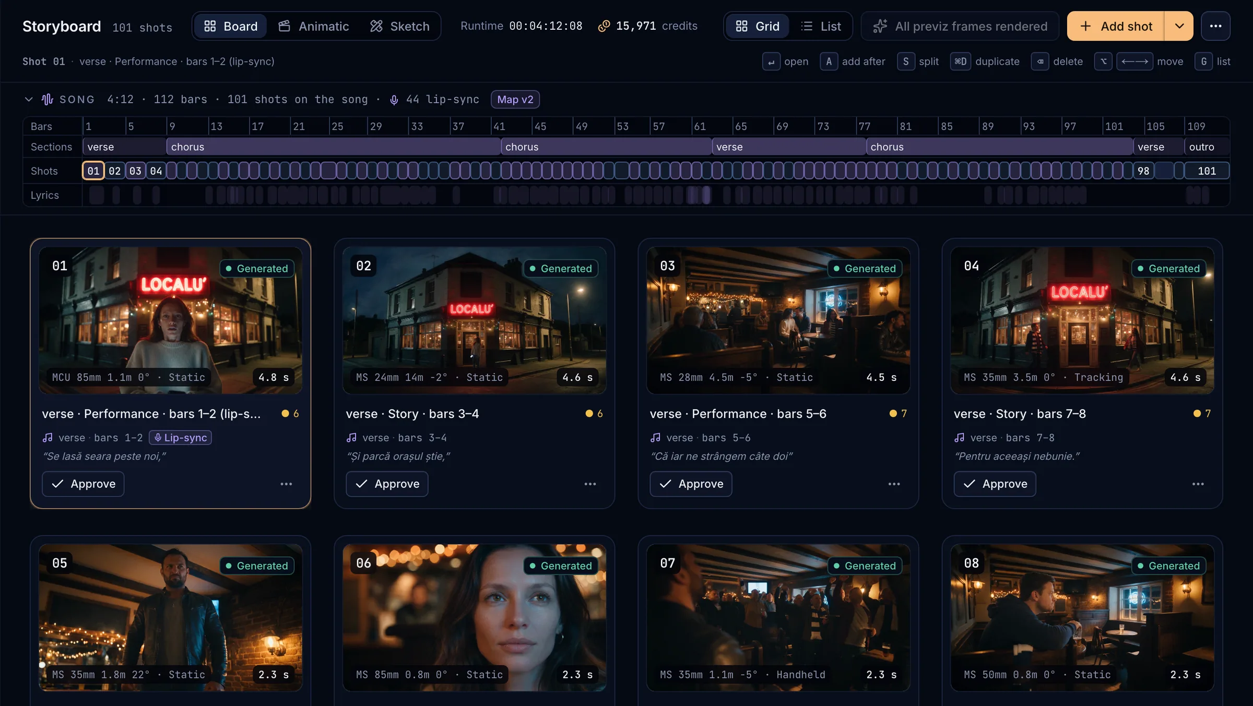
Task: Click the add after A key
Action: (x=829, y=62)
